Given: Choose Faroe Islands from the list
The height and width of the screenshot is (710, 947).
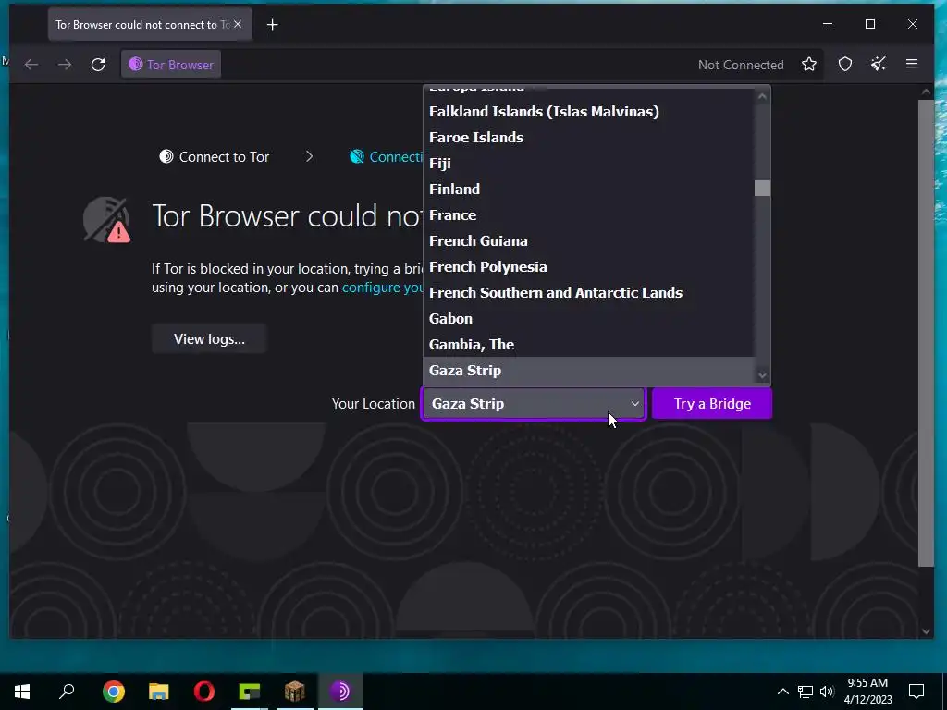Looking at the screenshot, I should (x=589, y=138).
